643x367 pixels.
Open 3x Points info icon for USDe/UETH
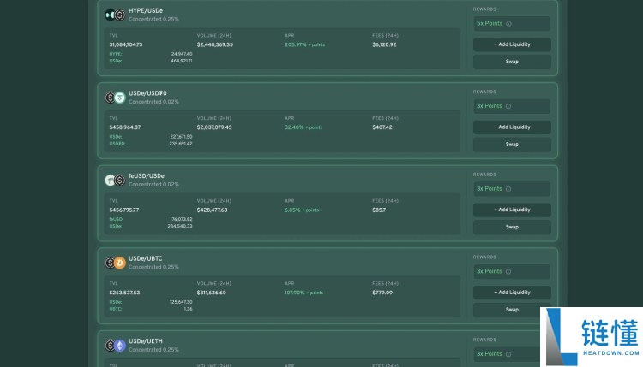508,353
